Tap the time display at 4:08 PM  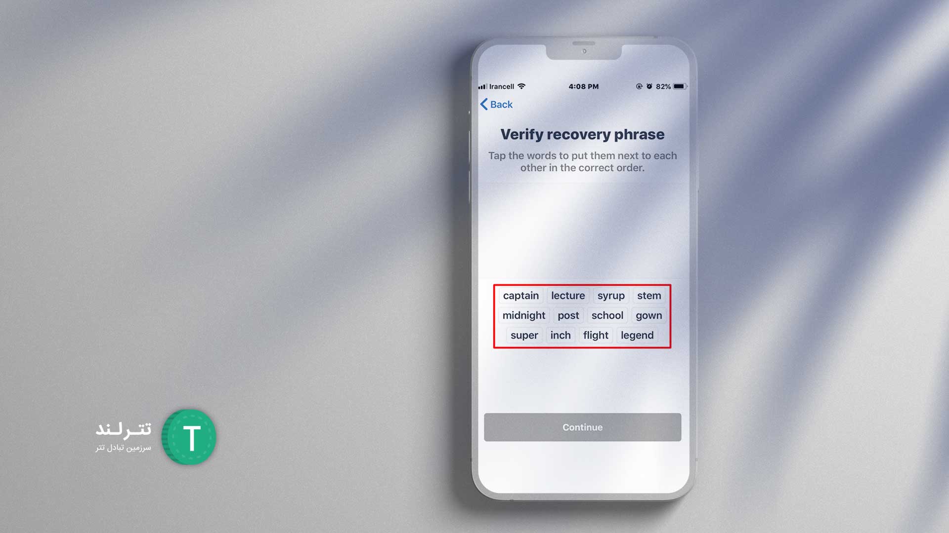pos(582,86)
